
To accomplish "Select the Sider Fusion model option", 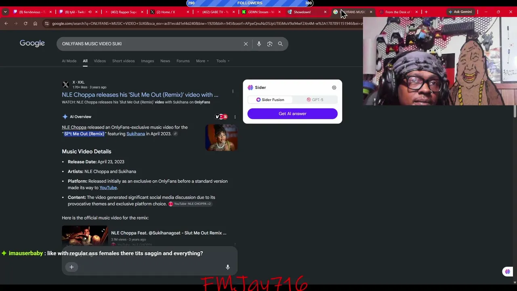I will 270,100.
